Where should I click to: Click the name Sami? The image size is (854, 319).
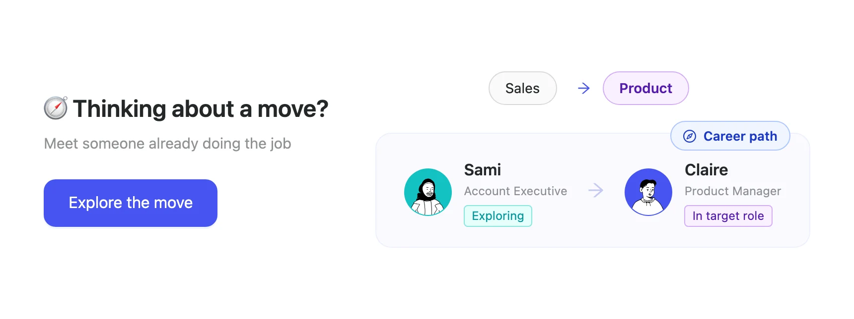click(x=483, y=170)
